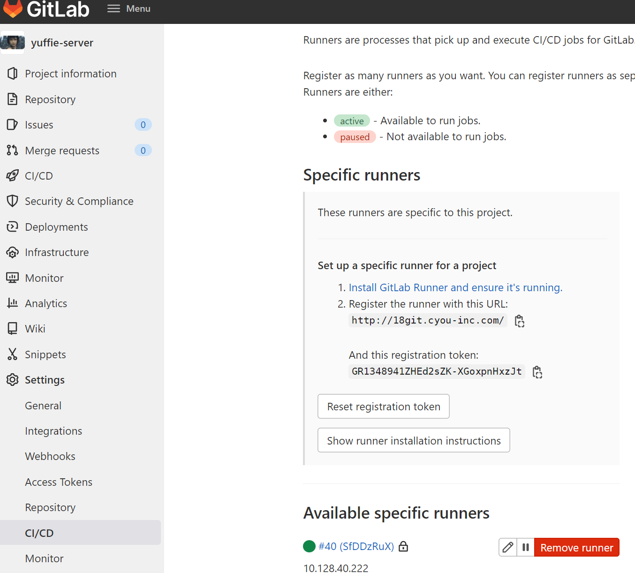
Task: Open the project Wiki
Action: 35,329
